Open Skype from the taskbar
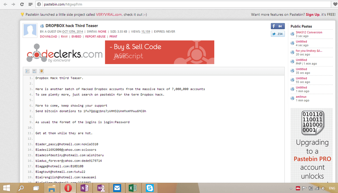The height and width of the screenshot is (193, 338). 150,188
